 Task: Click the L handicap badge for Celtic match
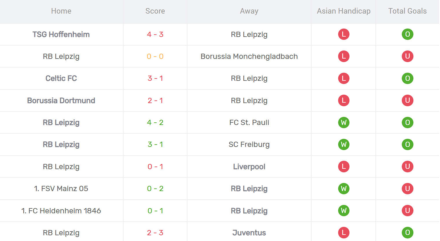pos(344,78)
